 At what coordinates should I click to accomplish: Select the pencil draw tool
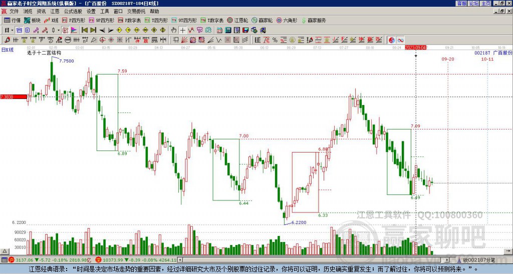7,40
